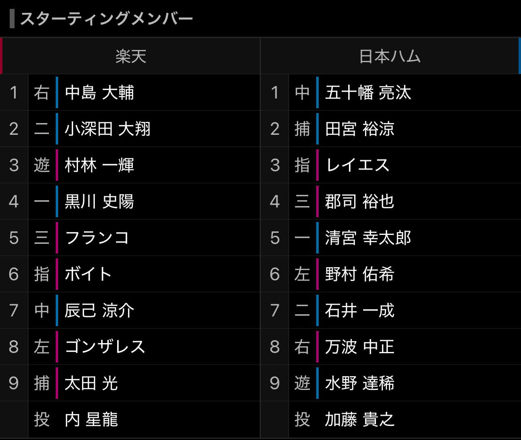521x440 pixels.
Task: Open player 郡司 裕也
Action: coord(359,201)
